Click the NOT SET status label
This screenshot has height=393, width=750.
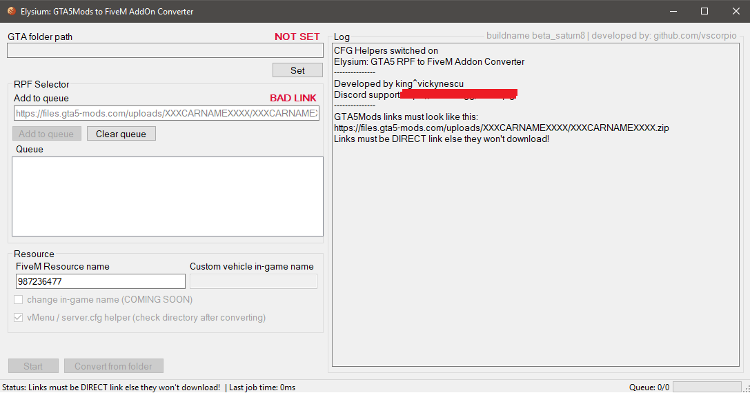[297, 37]
